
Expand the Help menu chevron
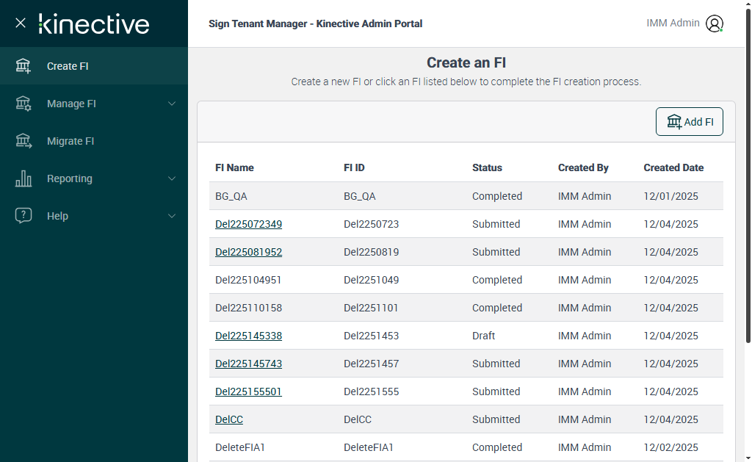click(x=172, y=216)
